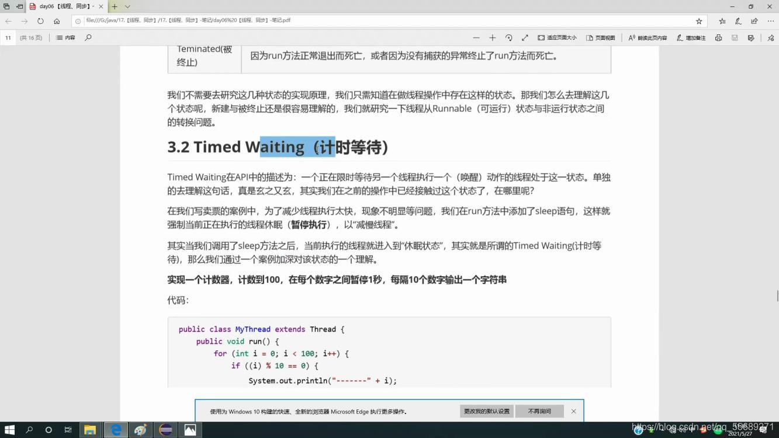This screenshot has width=779, height=438.
Task: Zoom out the PDF with minus
Action: tap(476, 37)
